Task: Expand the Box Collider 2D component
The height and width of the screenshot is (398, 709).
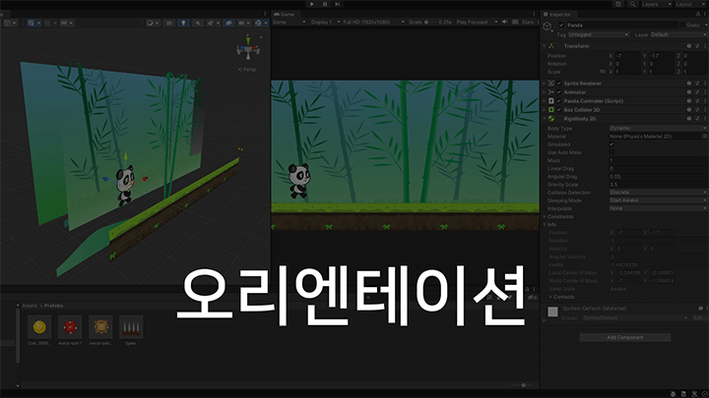Action: 545,110
